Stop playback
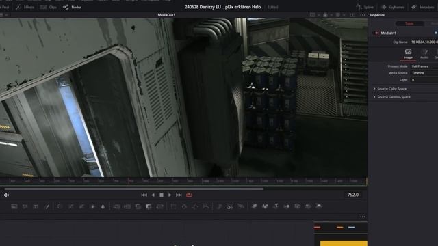This screenshot has height=246, width=438. coord(162,195)
